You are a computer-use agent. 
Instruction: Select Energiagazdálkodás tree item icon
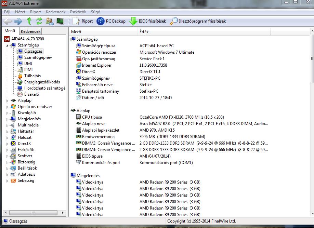click(20, 82)
